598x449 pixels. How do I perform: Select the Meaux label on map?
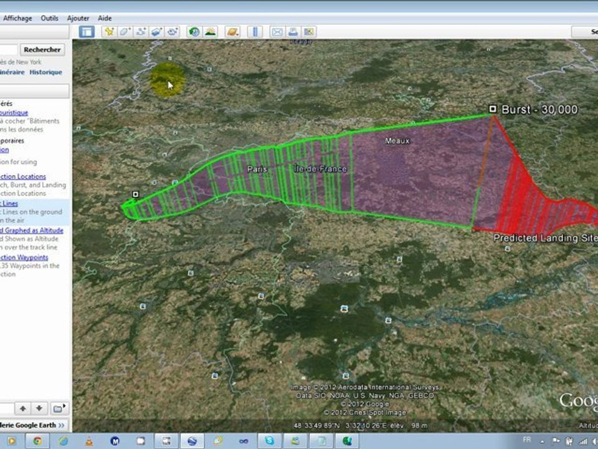[397, 141]
